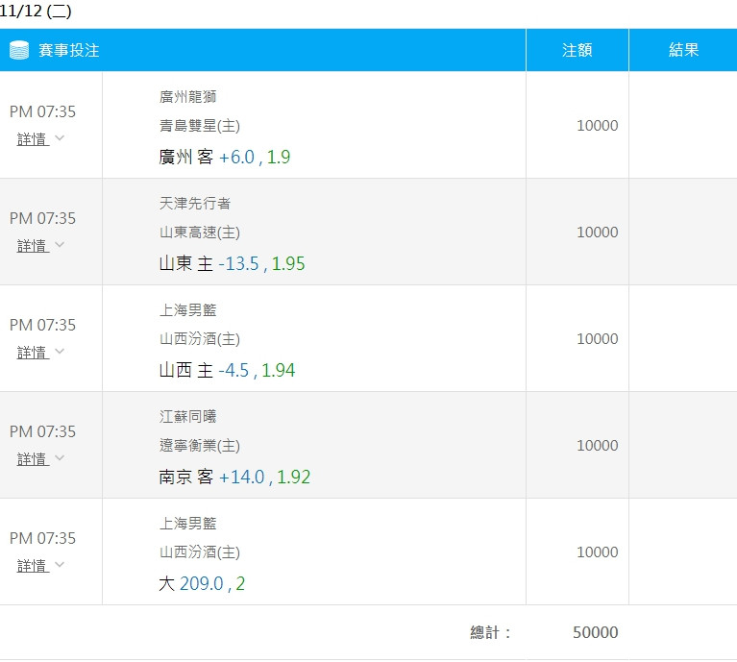Click 10000 amount in 廣州龍獅 row
The image size is (737, 662).
598,126
